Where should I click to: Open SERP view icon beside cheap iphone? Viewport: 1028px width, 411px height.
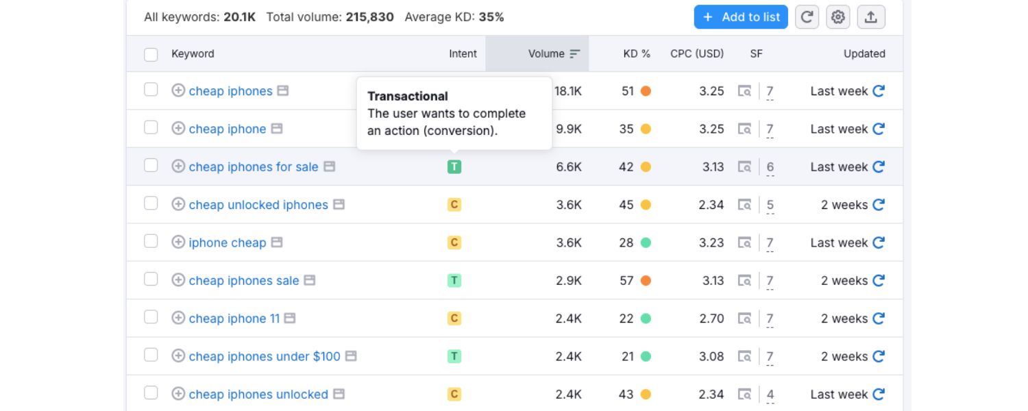coord(276,129)
